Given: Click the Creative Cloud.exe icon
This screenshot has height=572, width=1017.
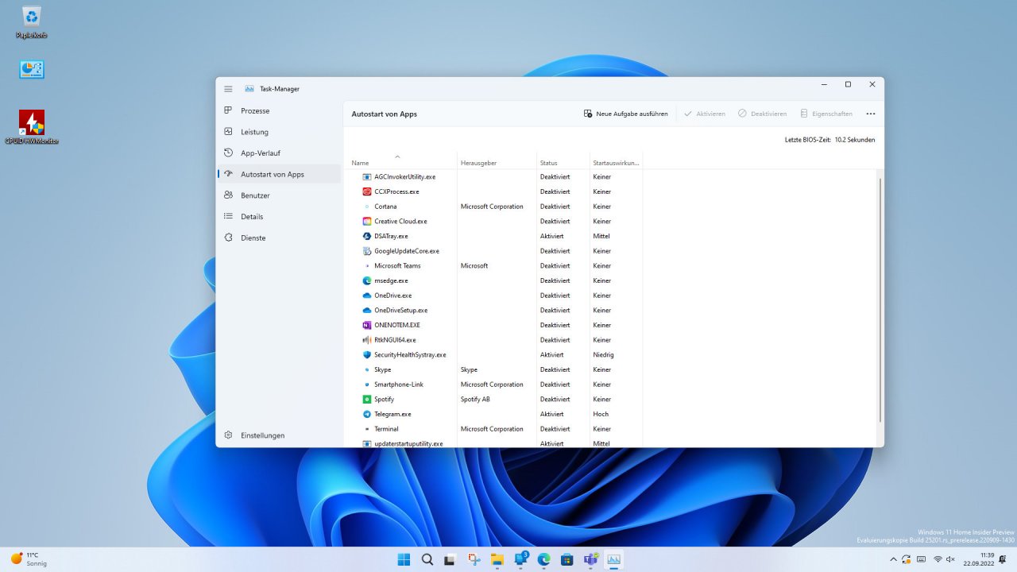Looking at the screenshot, I should click(x=367, y=221).
